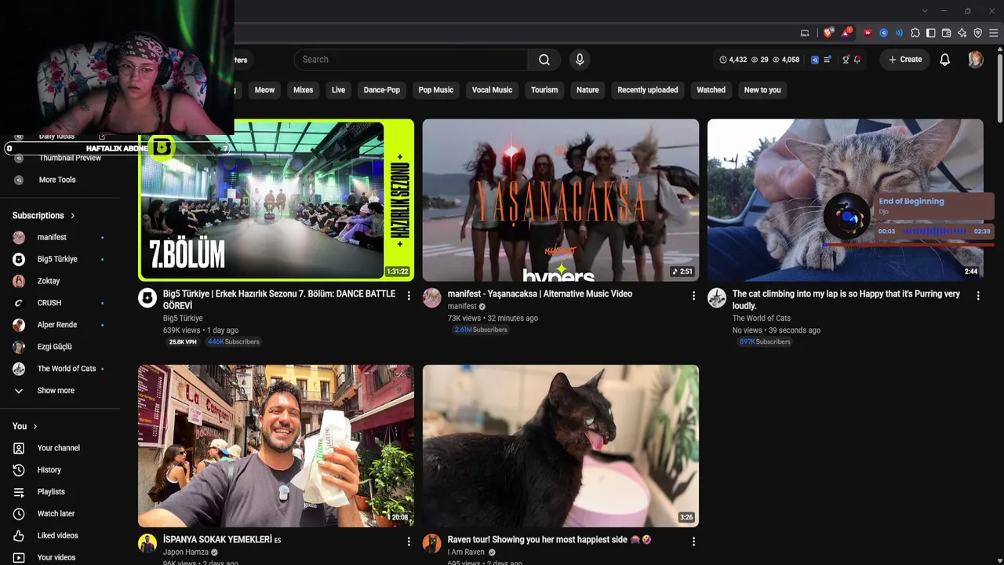Click the Liked videos thumbs-up icon
Screen dimensions: 1004x565
click(19, 536)
